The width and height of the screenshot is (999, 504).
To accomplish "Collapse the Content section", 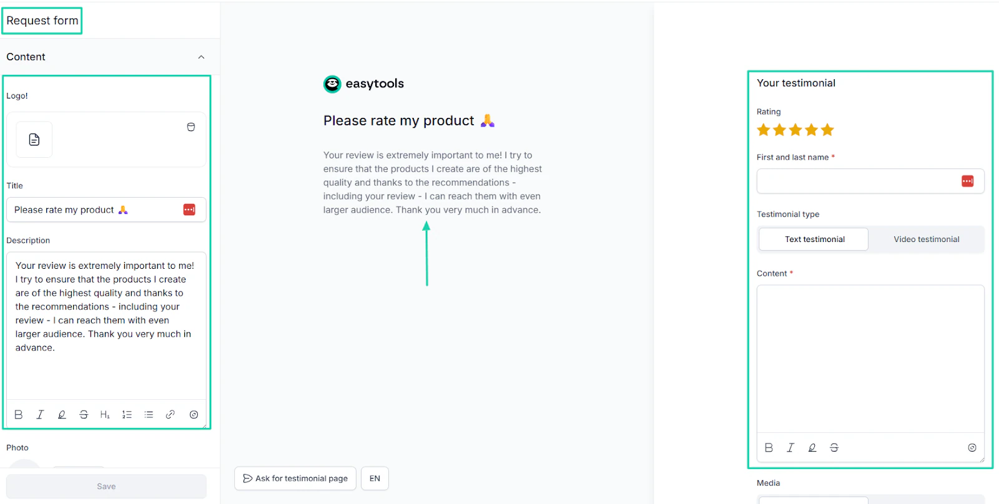I will coord(201,57).
